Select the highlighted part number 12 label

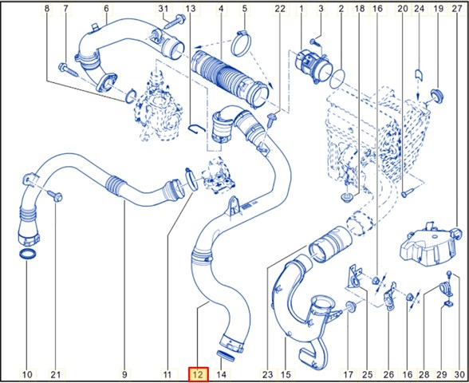(198, 374)
